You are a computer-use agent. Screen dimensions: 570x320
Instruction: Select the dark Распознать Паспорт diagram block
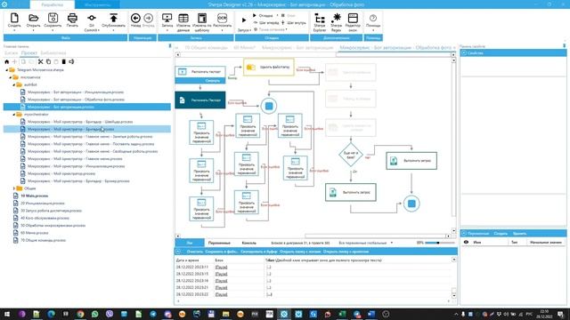click(200, 100)
